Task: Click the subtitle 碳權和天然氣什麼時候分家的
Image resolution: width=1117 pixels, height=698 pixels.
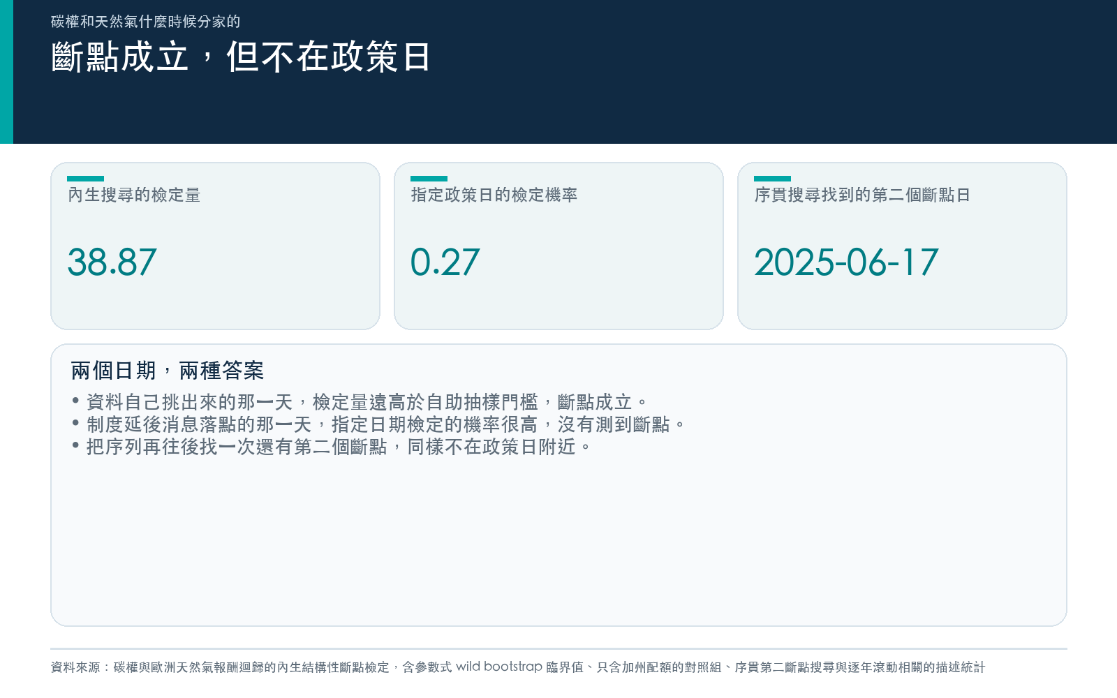Action: [x=145, y=22]
